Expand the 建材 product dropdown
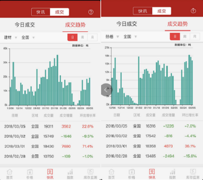This screenshot has height=180, width=203. [11, 37]
